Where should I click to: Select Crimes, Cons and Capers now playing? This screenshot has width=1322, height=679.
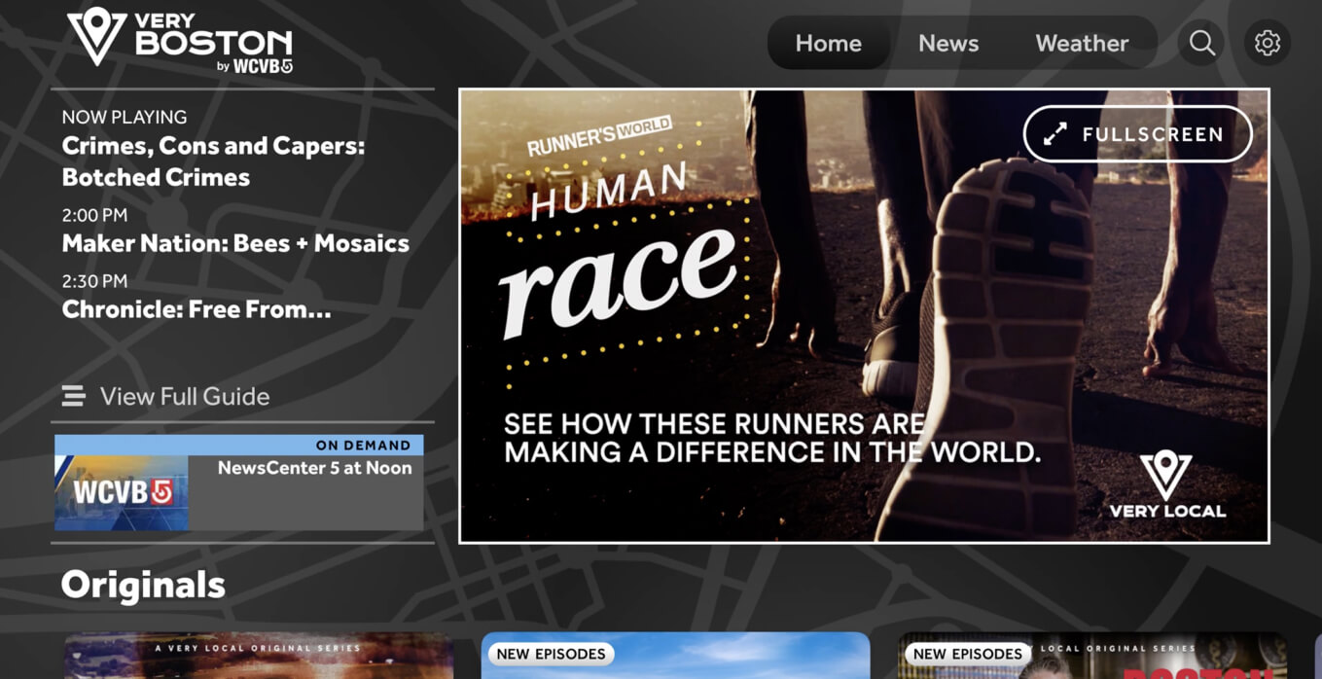point(213,161)
